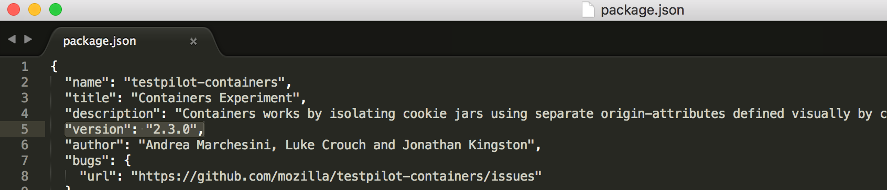Click the yellow minimize window button
The image size is (887, 190).
[x=35, y=9]
